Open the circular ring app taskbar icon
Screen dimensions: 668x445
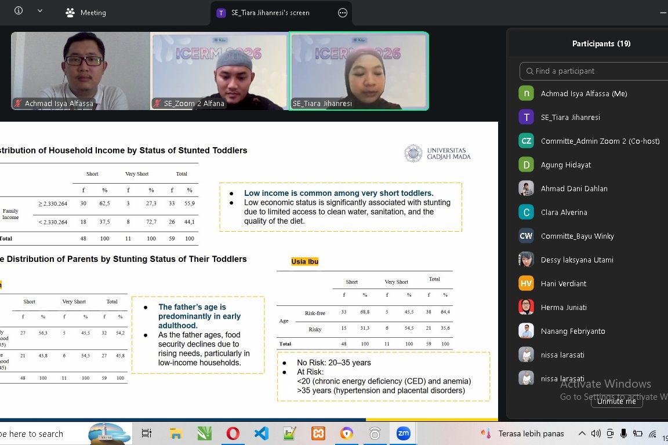pos(375,433)
